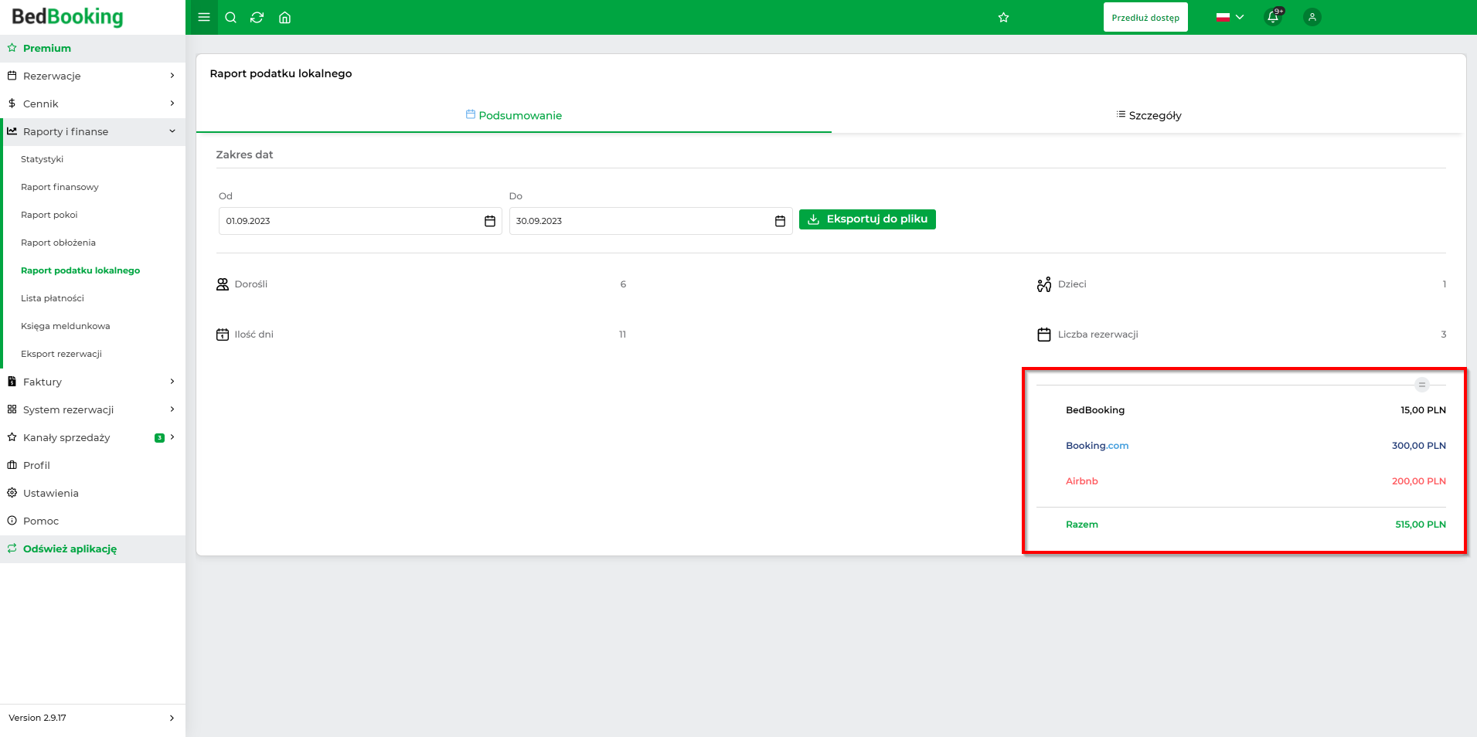The height and width of the screenshot is (737, 1477).
Task: Click the Kanały sprzedaży green badge 3
Action: tap(159, 438)
